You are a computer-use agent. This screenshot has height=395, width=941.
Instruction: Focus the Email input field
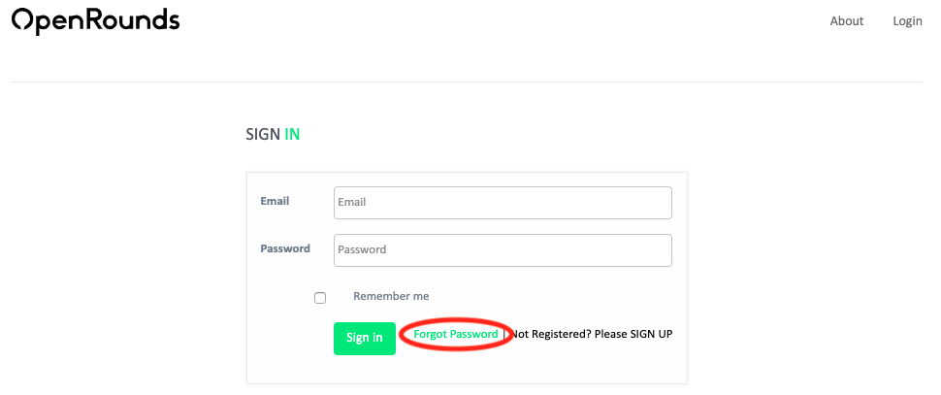[x=503, y=203]
